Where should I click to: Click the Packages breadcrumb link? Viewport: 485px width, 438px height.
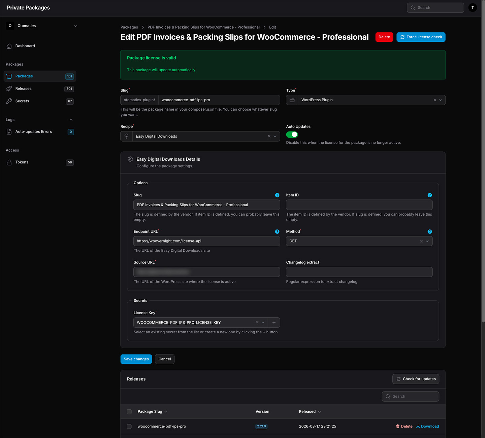pyautogui.click(x=129, y=27)
